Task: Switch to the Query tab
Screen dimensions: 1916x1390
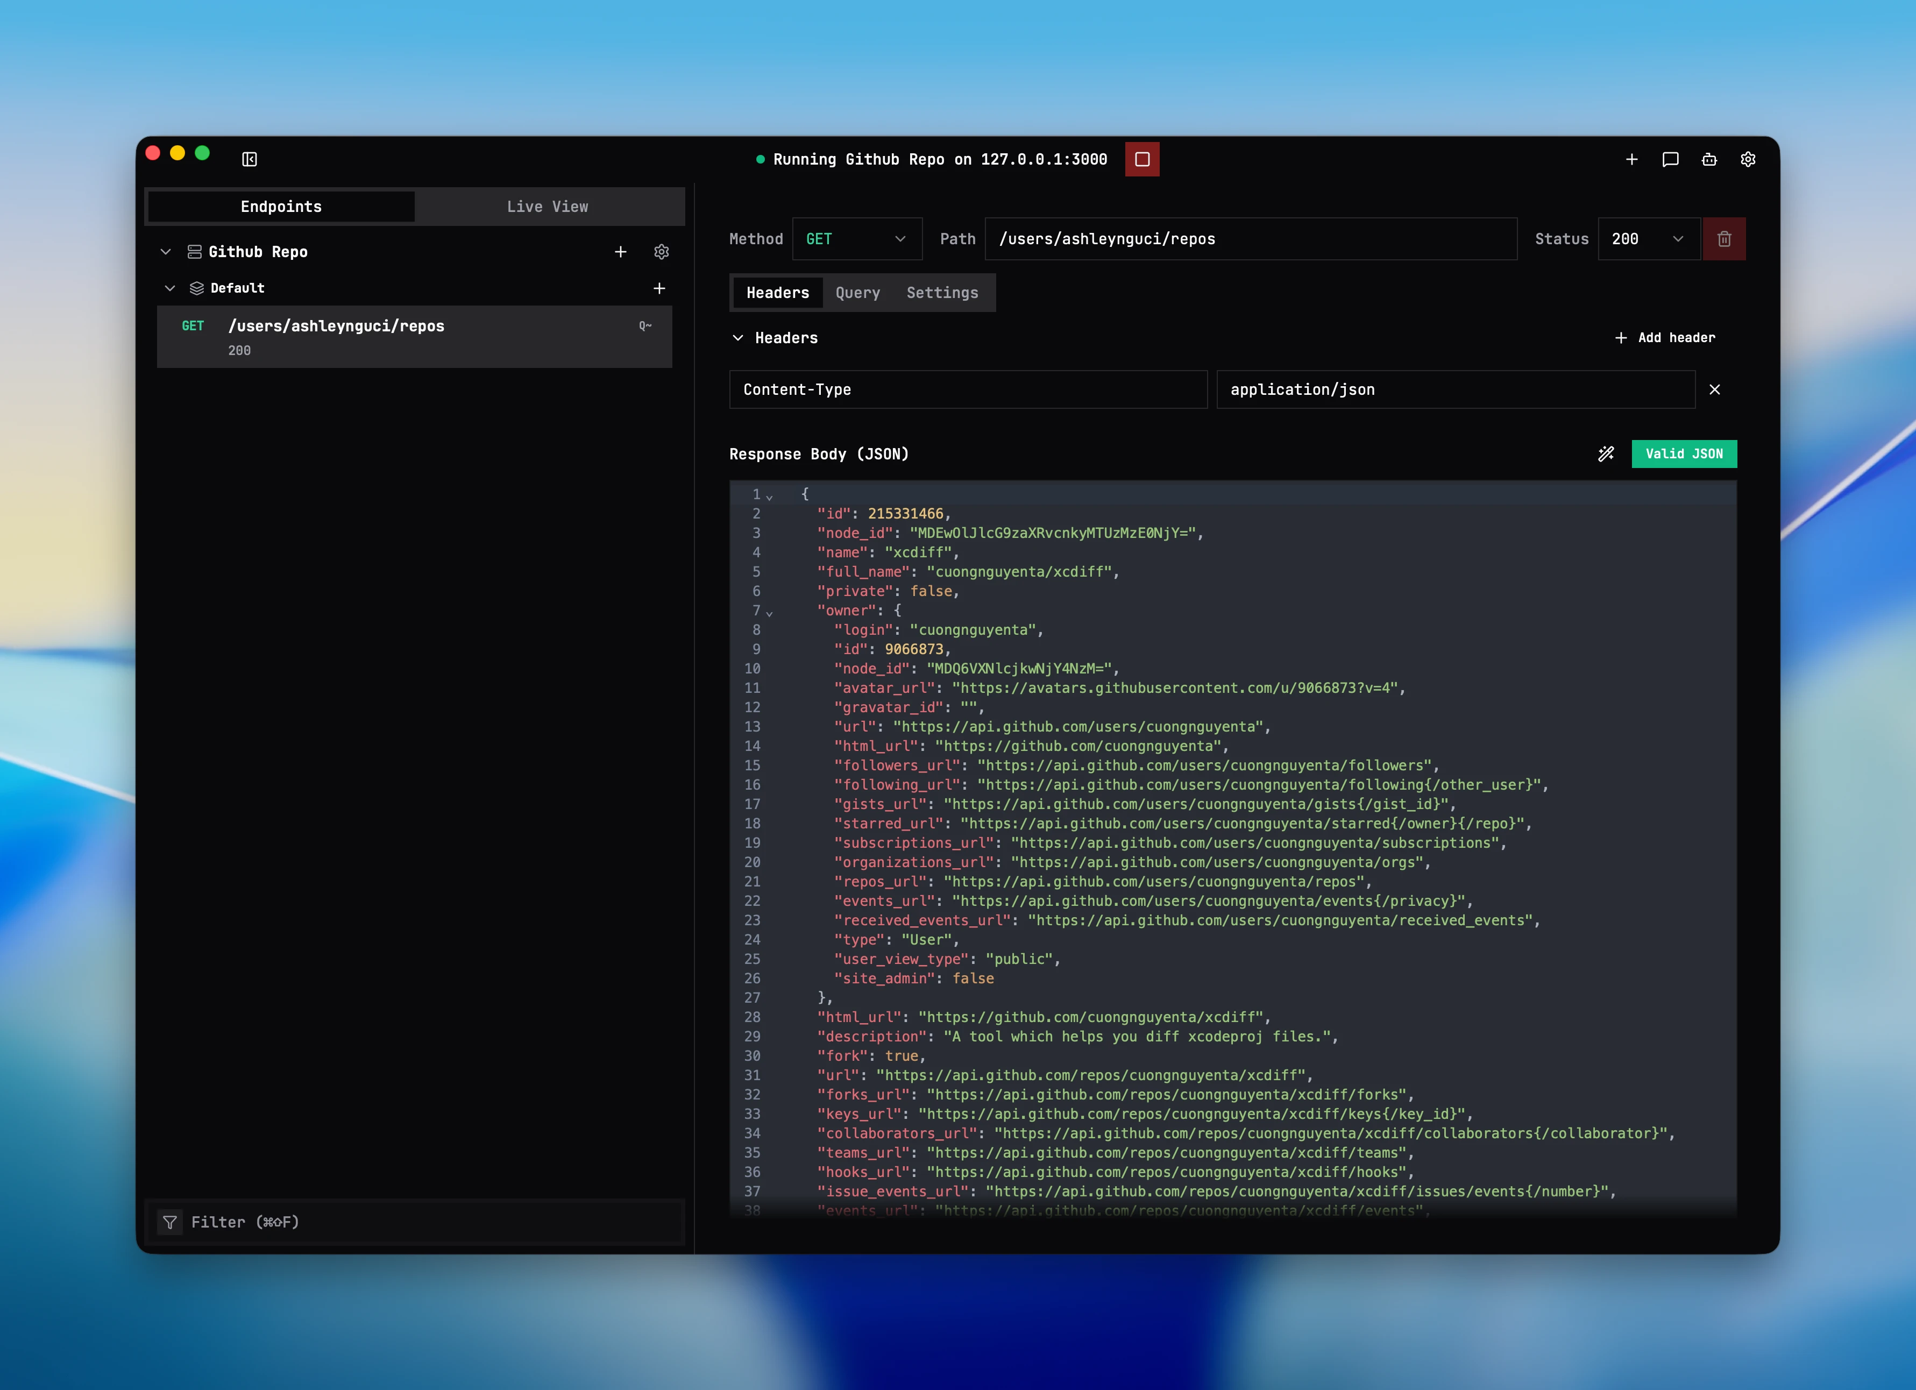Action: (857, 293)
